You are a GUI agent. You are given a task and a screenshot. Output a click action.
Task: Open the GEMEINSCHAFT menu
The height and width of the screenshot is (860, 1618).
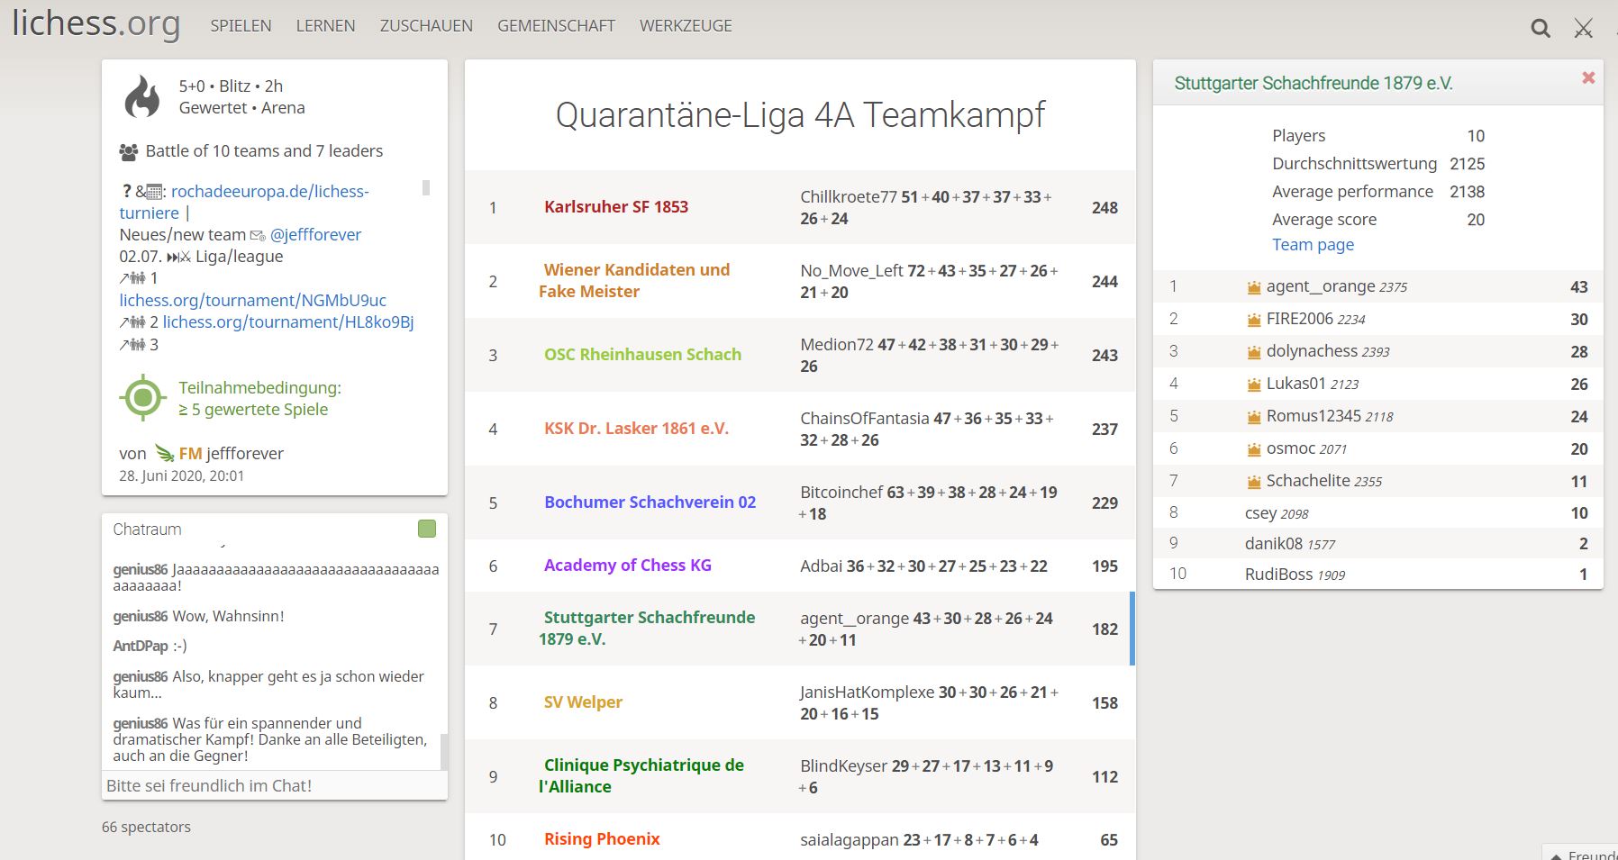556,26
